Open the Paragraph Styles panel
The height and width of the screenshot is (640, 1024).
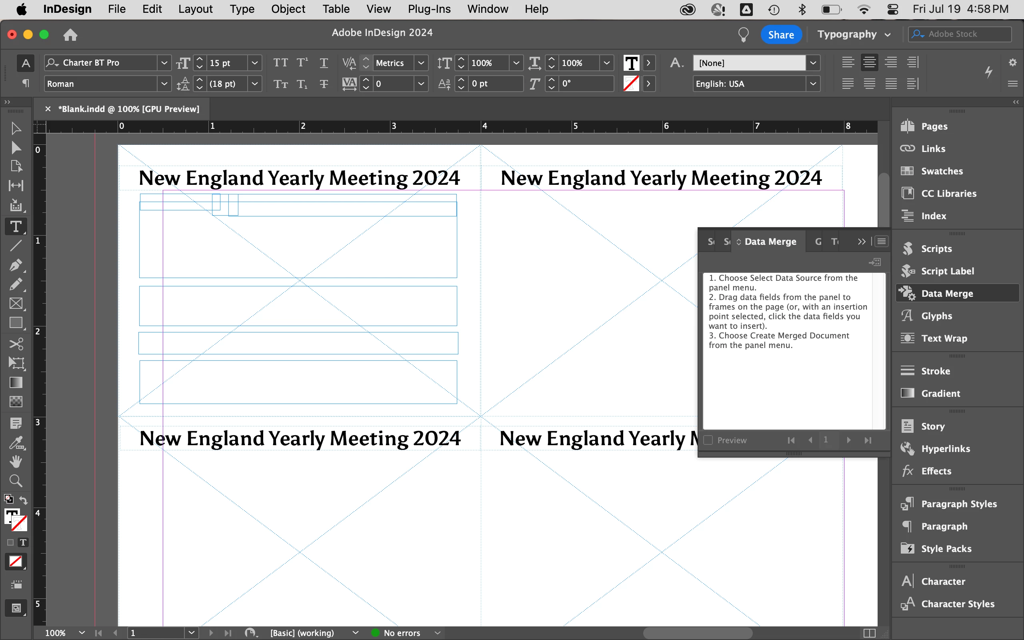958,504
